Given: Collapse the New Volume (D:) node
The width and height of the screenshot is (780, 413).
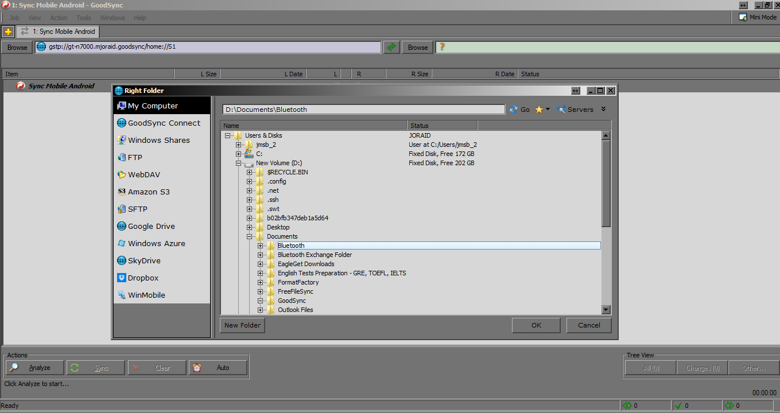Looking at the screenshot, I should (238, 163).
